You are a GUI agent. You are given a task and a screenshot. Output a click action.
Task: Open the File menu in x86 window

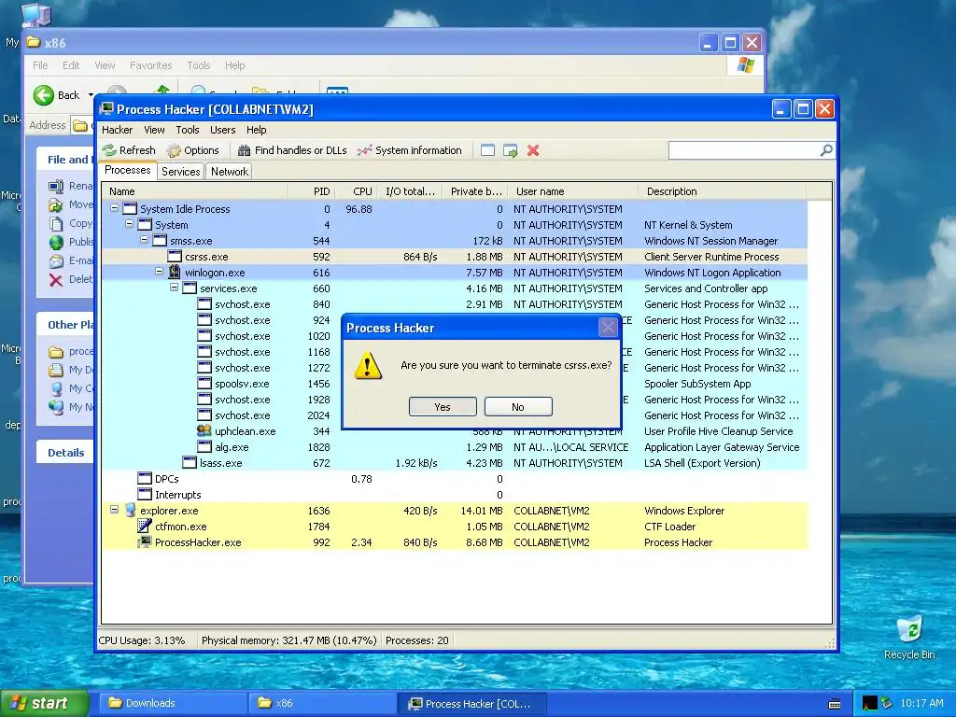pyautogui.click(x=40, y=65)
